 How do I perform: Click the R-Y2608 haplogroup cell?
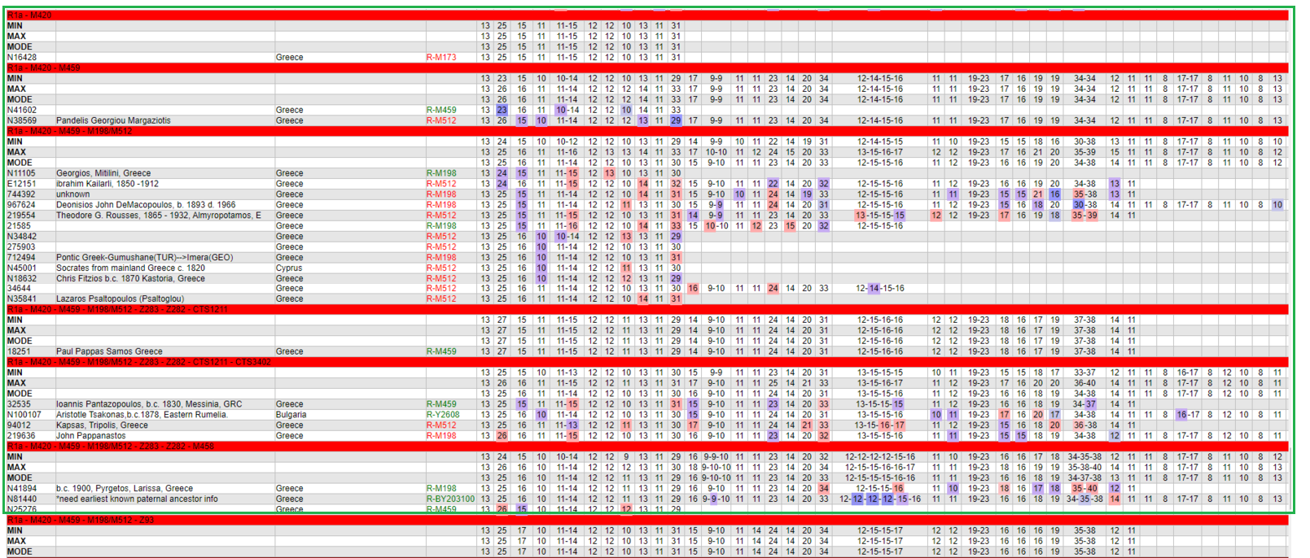pyautogui.click(x=443, y=415)
